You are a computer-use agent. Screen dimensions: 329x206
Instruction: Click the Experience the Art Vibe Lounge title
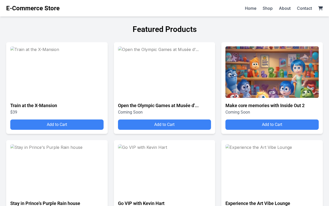[258, 203]
